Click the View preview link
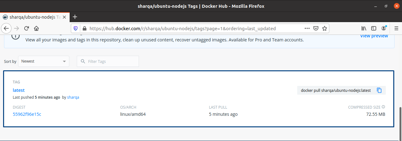 pos(374,36)
